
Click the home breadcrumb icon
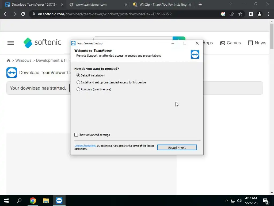[x=9, y=60]
